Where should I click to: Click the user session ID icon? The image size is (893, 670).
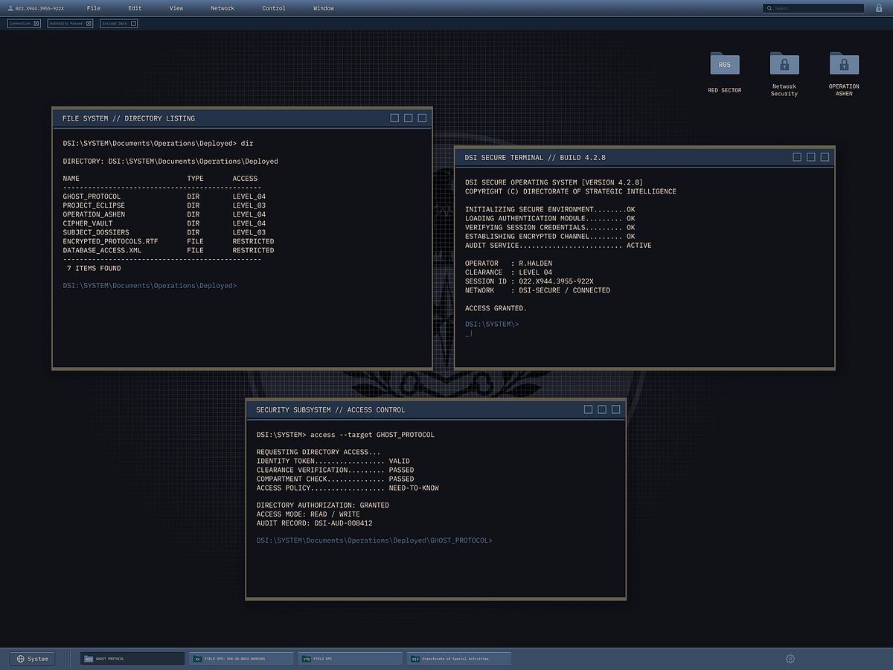point(10,8)
